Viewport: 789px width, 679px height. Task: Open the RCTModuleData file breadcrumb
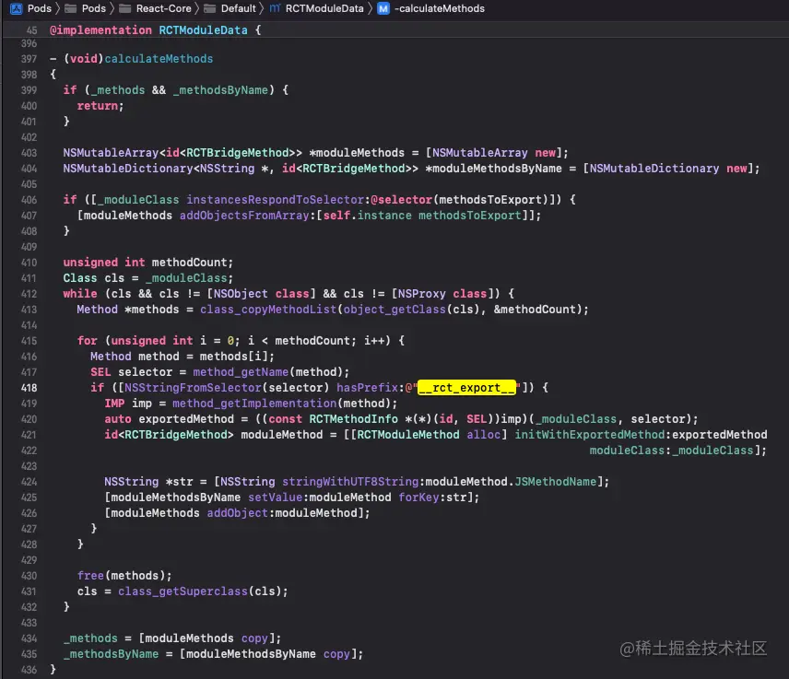tap(324, 8)
